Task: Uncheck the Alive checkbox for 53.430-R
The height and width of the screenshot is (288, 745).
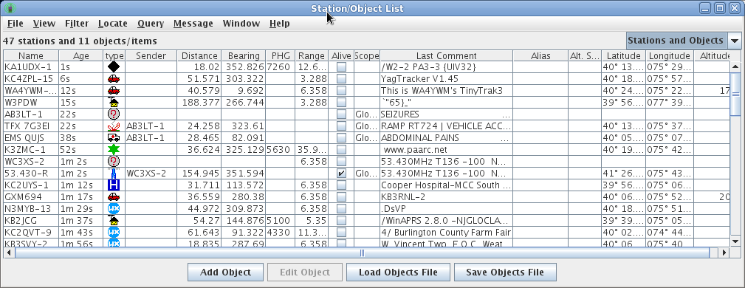Action: tap(341, 174)
